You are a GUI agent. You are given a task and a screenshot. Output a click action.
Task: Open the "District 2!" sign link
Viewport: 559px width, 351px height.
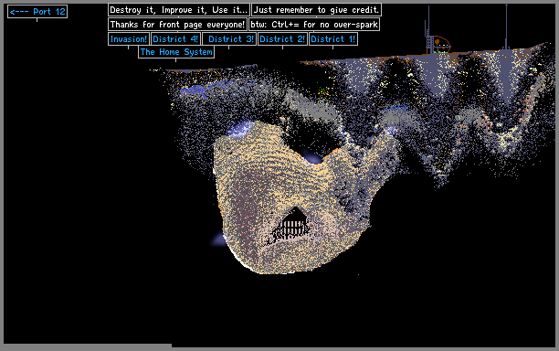point(282,39)
